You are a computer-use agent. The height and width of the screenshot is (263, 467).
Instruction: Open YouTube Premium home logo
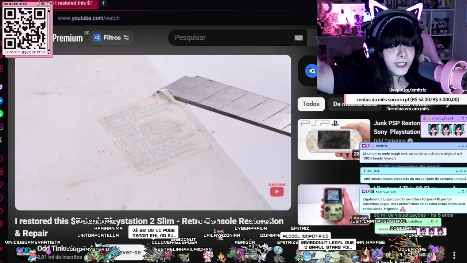[x=67, y=38]
